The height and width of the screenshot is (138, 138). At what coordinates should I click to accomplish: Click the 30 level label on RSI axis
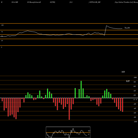(2, 41)
